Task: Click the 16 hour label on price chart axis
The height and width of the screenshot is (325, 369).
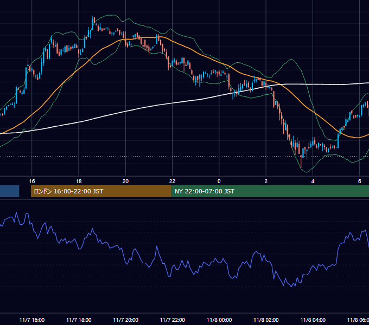Action: click(x=32, y=181)
